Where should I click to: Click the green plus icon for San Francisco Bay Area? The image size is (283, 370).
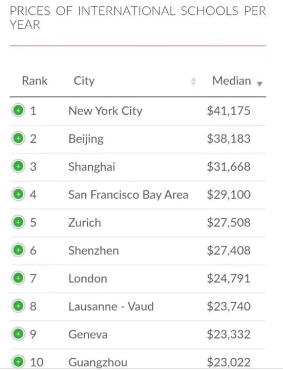click(18, 194)
